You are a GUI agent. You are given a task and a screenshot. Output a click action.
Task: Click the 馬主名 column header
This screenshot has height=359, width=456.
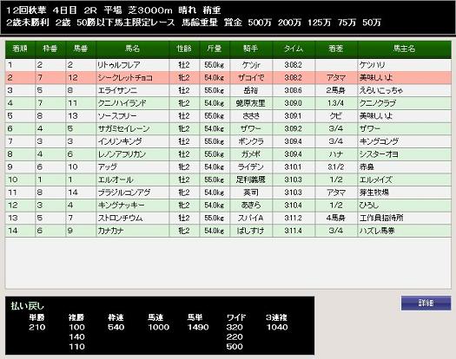[x=404, y=49]
